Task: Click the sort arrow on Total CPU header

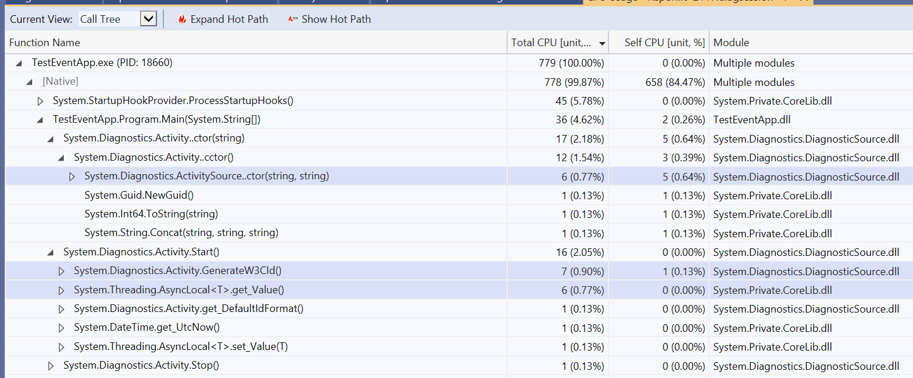Action: tap(603, 42)
